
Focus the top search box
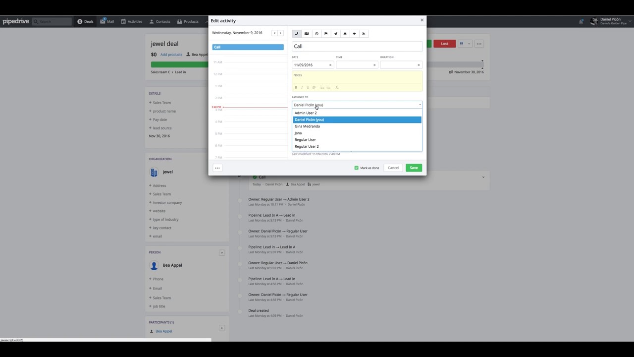click(52, 21)
